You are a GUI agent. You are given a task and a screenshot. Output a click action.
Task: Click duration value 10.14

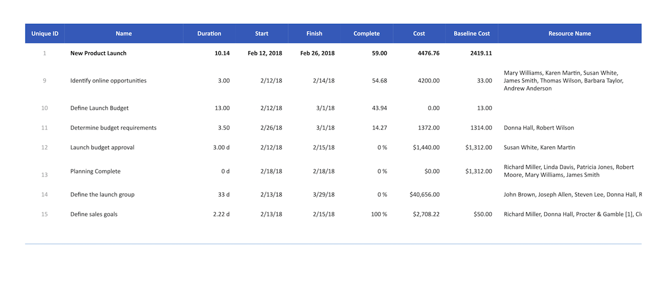coord(222,53)
